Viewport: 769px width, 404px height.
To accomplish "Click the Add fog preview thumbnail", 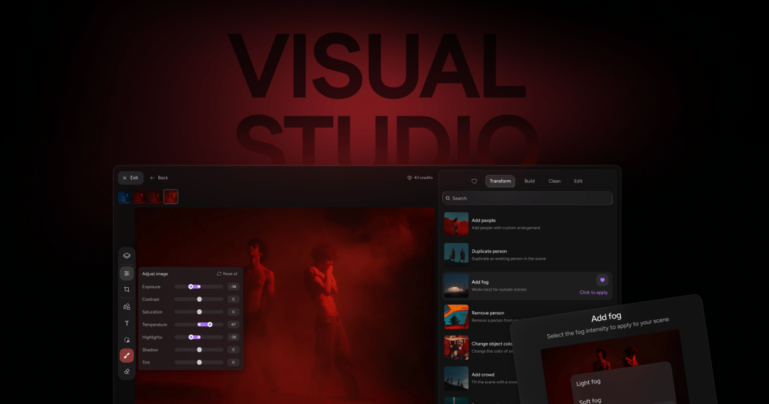I will pyautogui.click(x=456, y=286).
